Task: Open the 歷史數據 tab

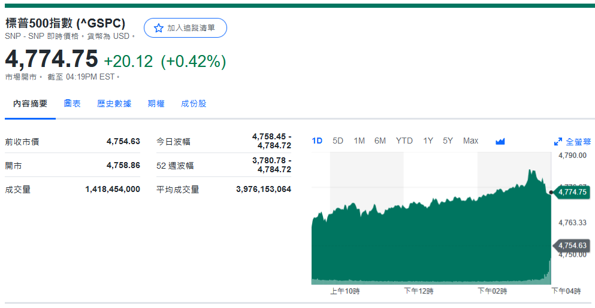Action: pyautogui.click(x=114, y=103)
